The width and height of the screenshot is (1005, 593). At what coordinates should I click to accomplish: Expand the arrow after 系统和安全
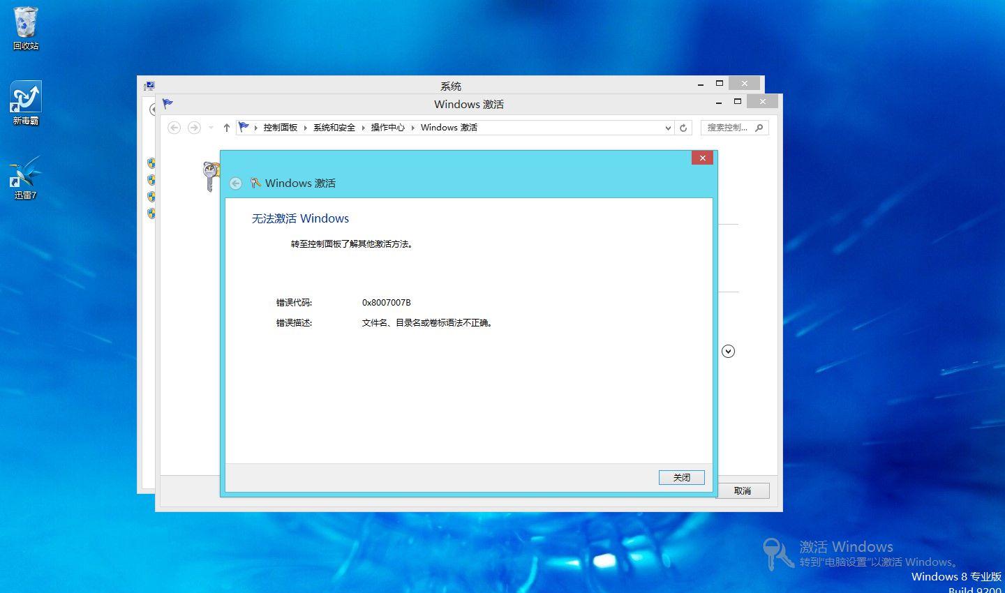pyautogui.click(x=363, y=128)
